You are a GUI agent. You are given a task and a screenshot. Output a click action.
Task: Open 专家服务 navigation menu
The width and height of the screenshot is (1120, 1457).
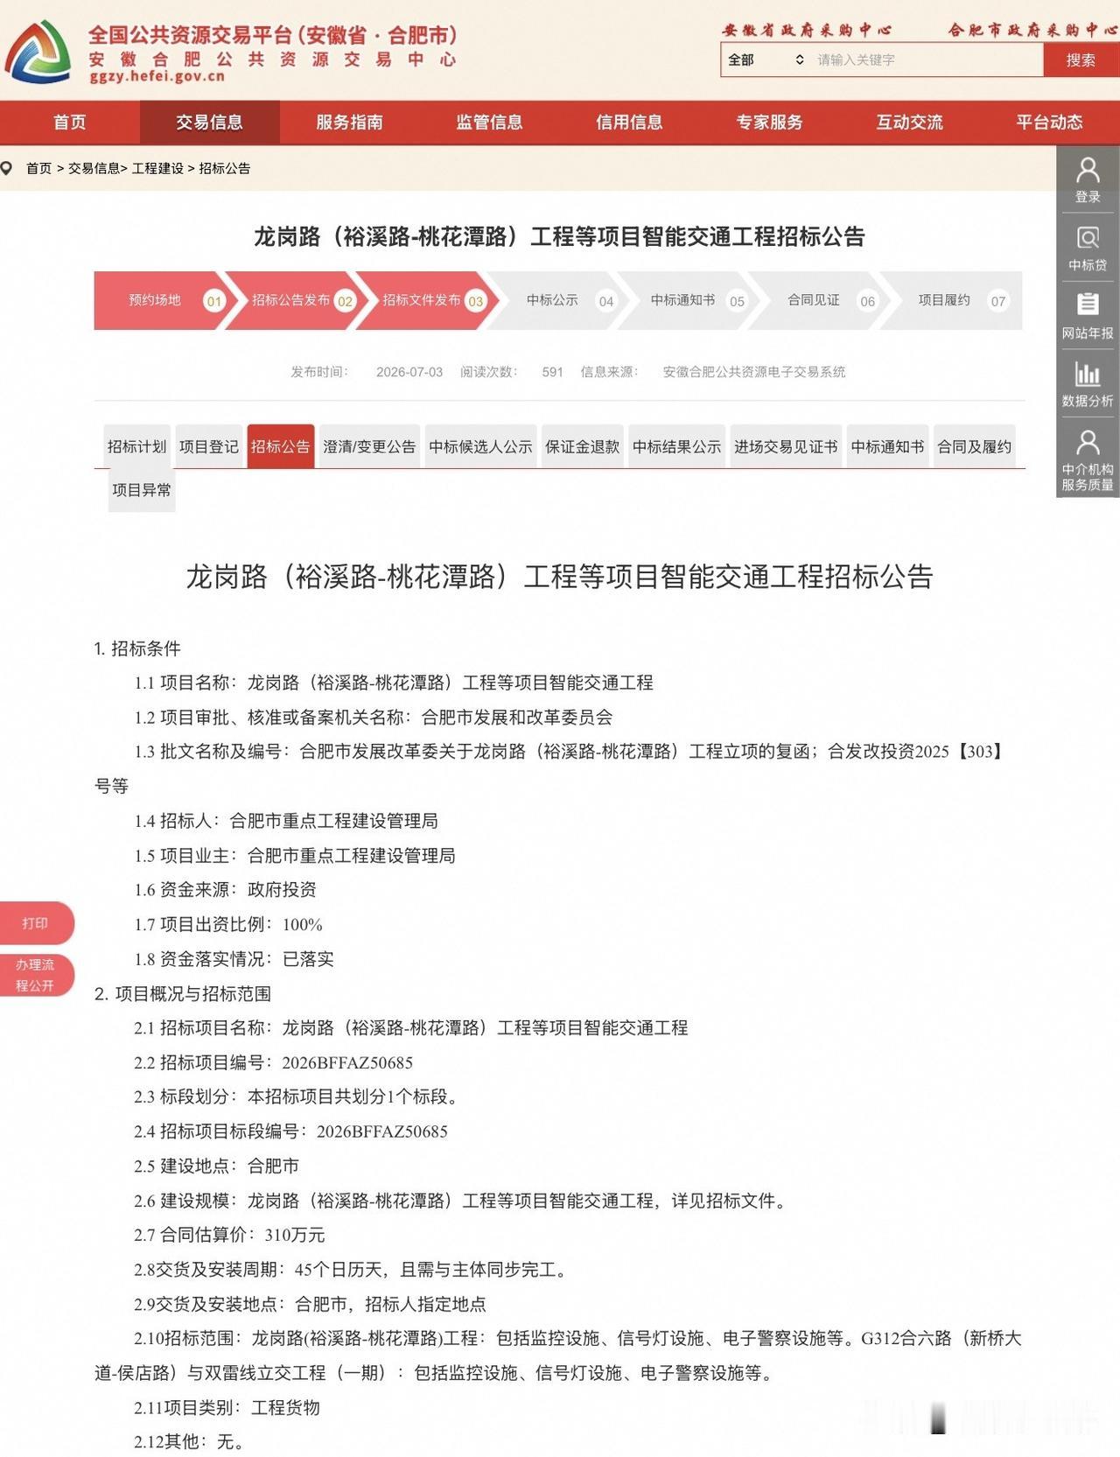[x=770, y=123]
